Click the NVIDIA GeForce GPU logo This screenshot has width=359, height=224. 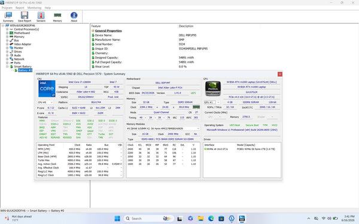pos(213,88)
